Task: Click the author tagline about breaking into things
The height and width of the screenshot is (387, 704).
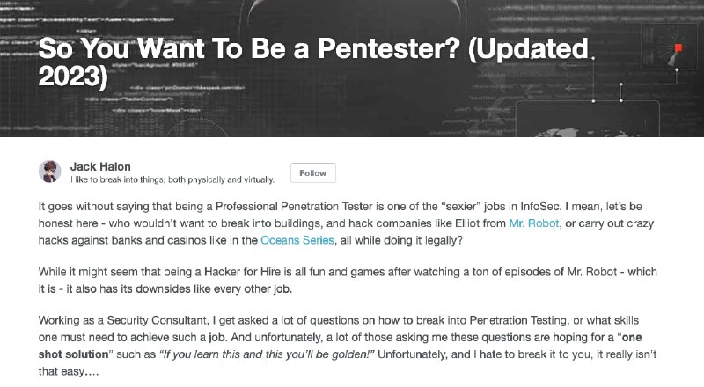Action: coord(172,179)
